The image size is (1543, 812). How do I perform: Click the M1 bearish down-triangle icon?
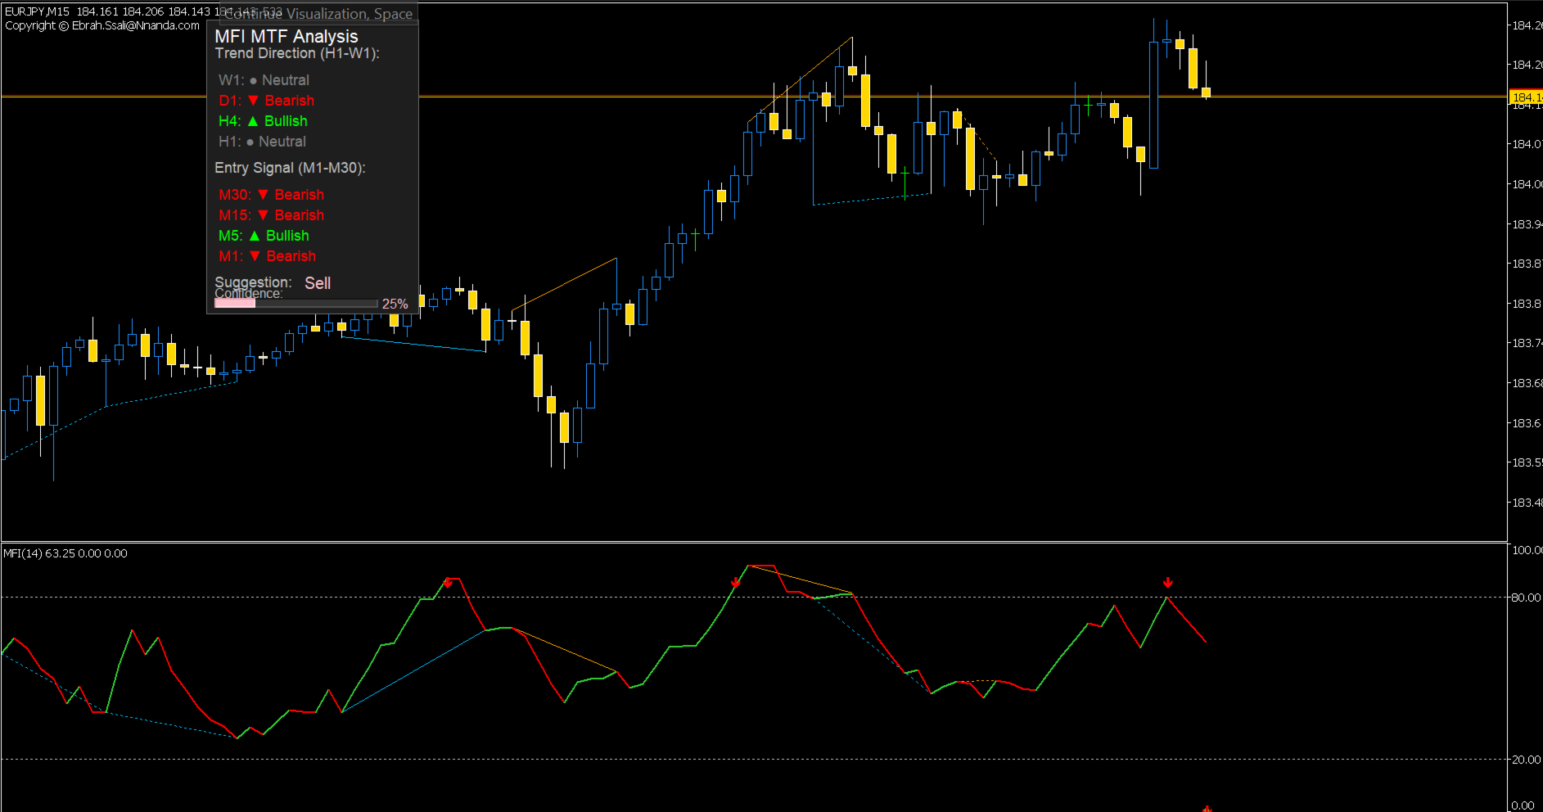click(255, 256)
